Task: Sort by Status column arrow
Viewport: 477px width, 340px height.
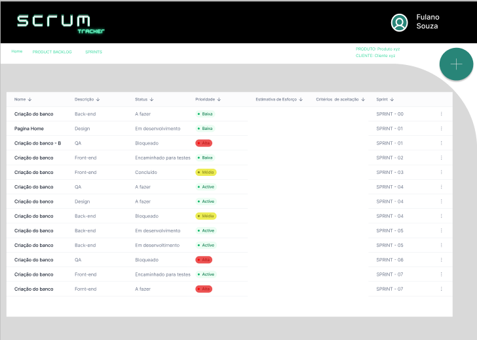Action: (151, 99)
